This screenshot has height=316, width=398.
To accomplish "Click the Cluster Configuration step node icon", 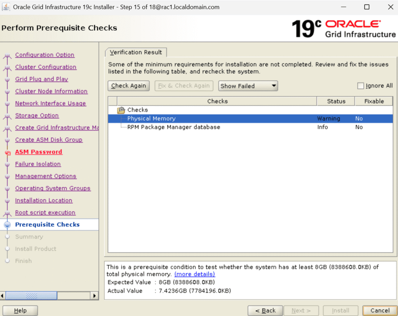I will click(x=7, y=68).
